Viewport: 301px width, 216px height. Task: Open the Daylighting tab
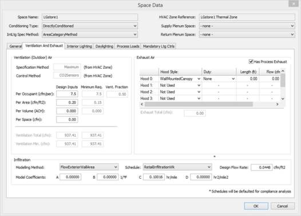pyautogui.click(x=104, y=46)
